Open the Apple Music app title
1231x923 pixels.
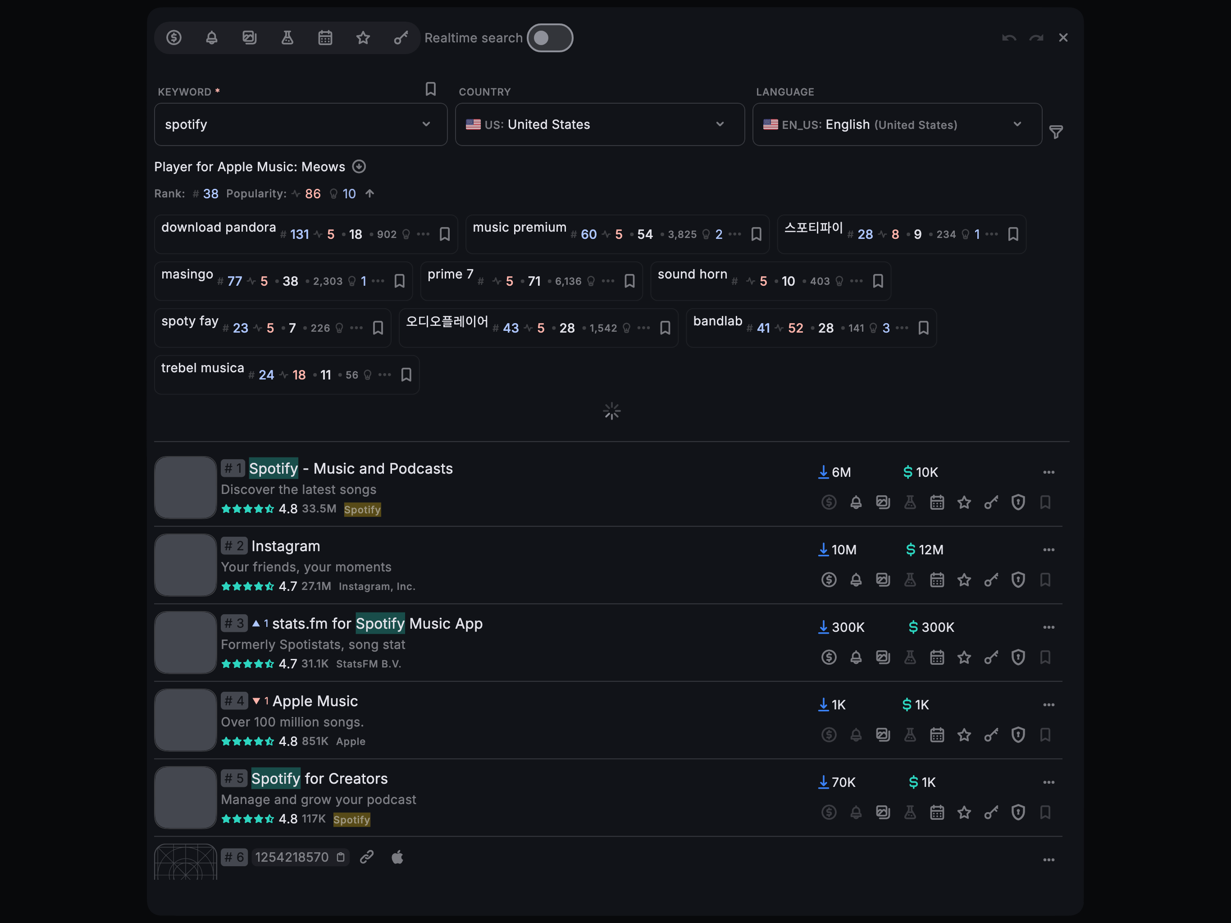point(315,700)
